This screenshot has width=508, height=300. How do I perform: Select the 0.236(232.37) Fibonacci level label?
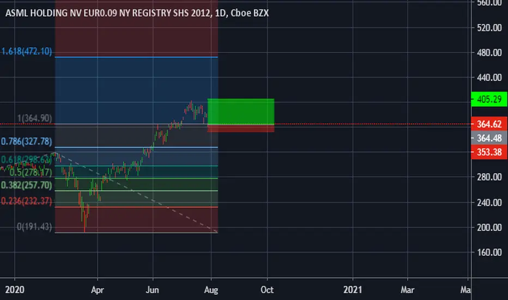[26, 201]
